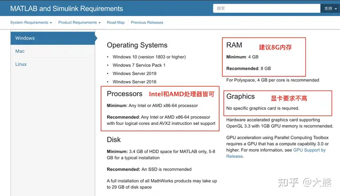Open the 支持 dropdown button
Viewport: 340px width, 196px height.
point(330,8)
